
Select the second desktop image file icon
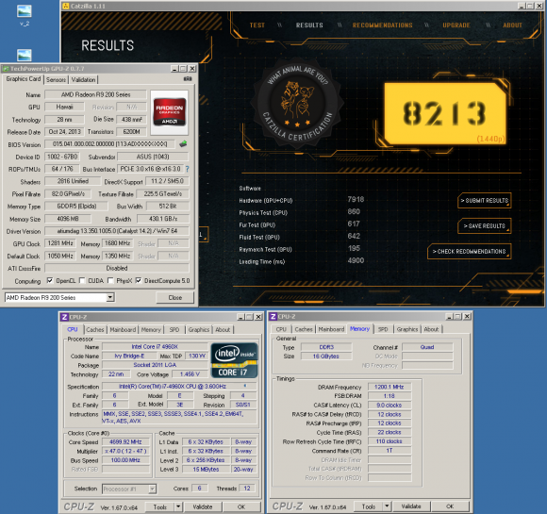pos(25,55)
